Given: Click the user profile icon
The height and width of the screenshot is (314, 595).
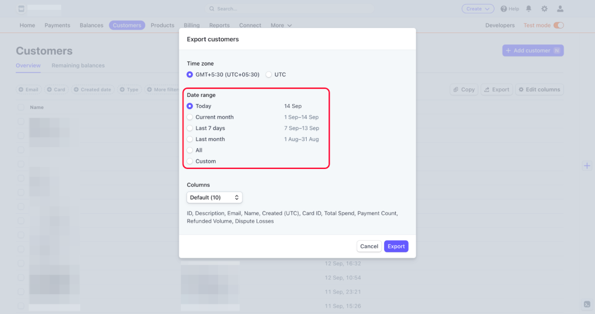Looking at the screenshot, I should [x=560, y=9].
